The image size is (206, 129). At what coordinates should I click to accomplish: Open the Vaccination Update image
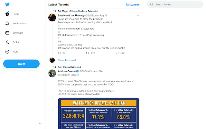99,113
